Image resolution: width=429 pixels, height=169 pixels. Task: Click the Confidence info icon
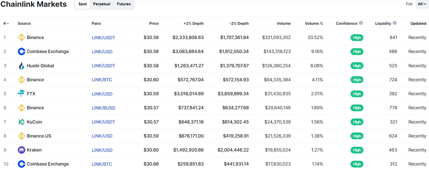(361, 23)
